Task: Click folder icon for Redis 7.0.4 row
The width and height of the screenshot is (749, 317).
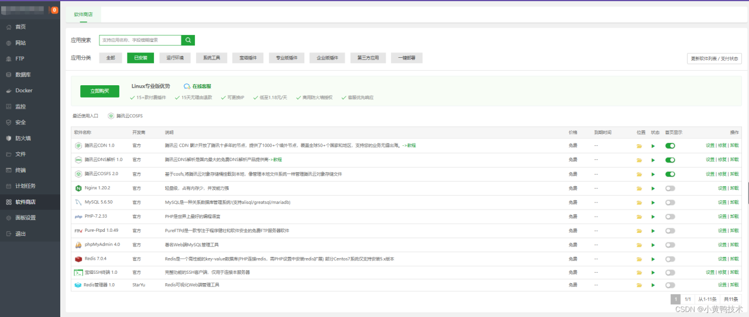Action: pyautogui.click(x=640, y=259)
